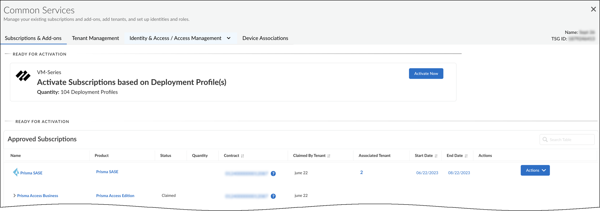Click the search magnifier icon in table

(545, 139)
